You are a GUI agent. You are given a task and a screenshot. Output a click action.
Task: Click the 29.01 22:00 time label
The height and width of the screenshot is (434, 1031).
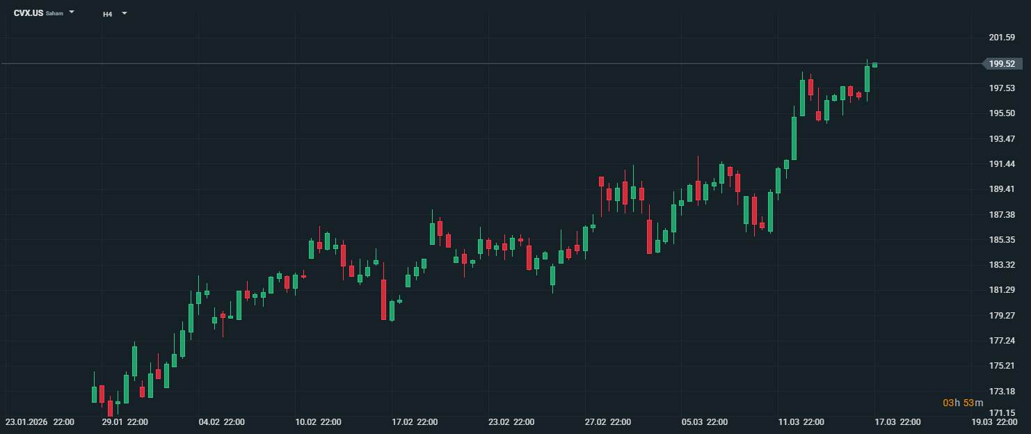(125, 422)
